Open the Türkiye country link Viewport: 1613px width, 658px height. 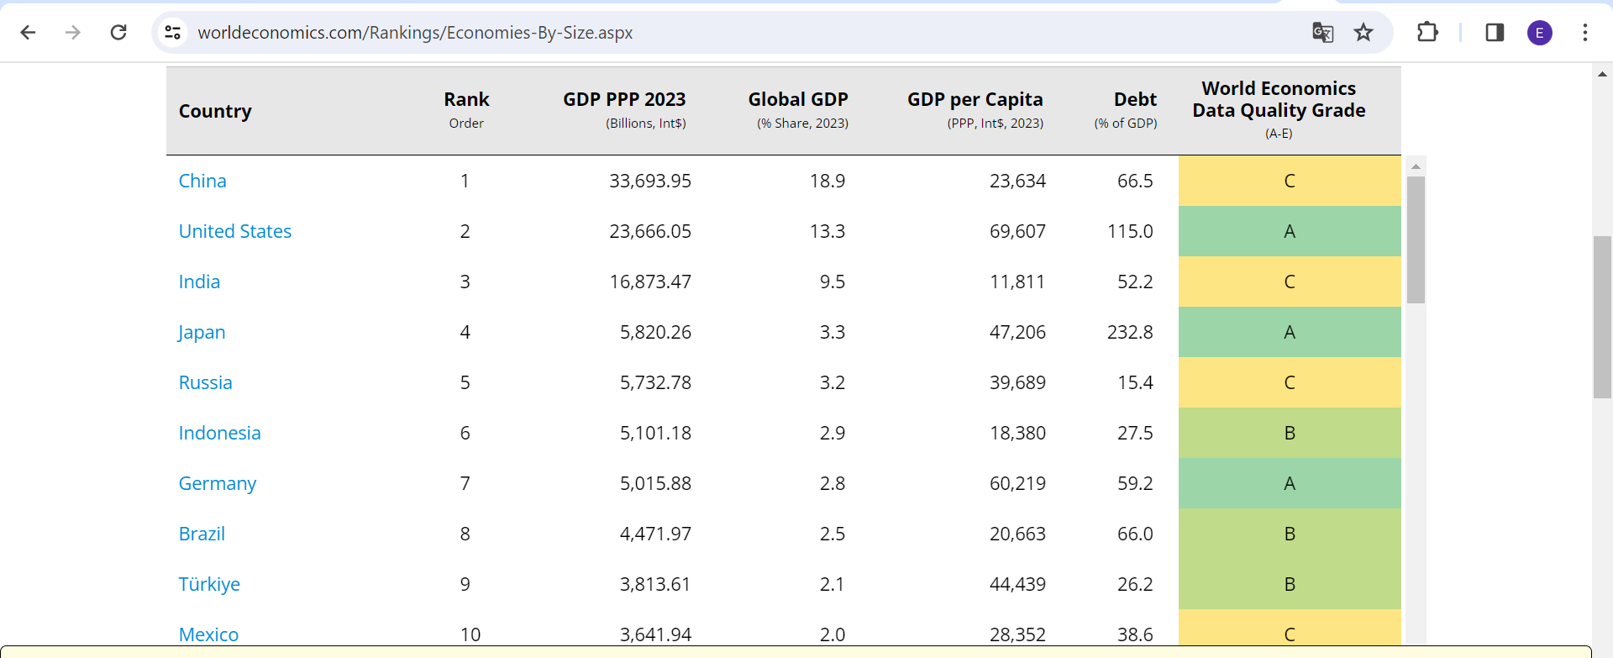(x=209, y=585)
